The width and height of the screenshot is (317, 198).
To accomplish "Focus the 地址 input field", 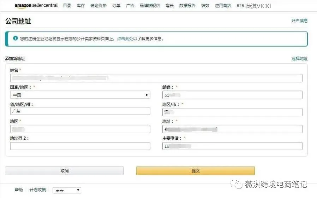I will pyautogui.click(x=232, y=129).
